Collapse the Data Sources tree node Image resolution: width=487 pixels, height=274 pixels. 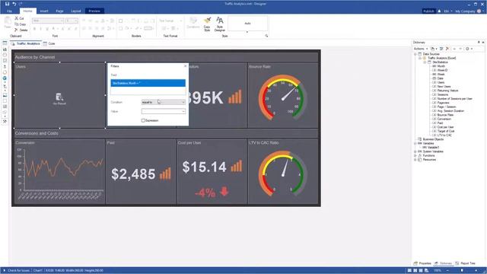415,54
